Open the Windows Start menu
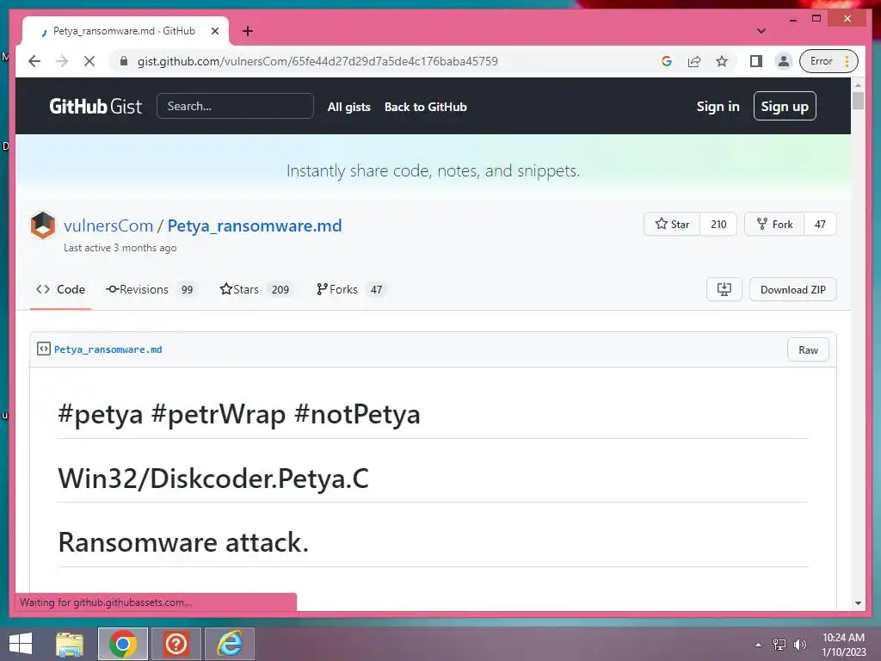 coord(21,644)
